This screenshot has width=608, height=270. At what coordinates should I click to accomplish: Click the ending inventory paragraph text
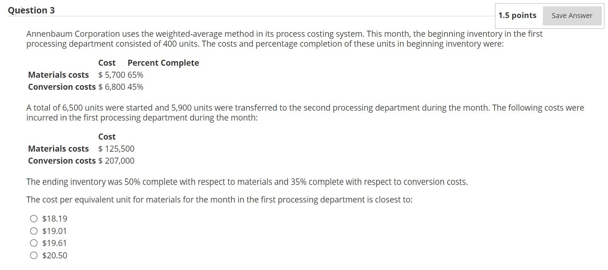(x=247, y=182)
